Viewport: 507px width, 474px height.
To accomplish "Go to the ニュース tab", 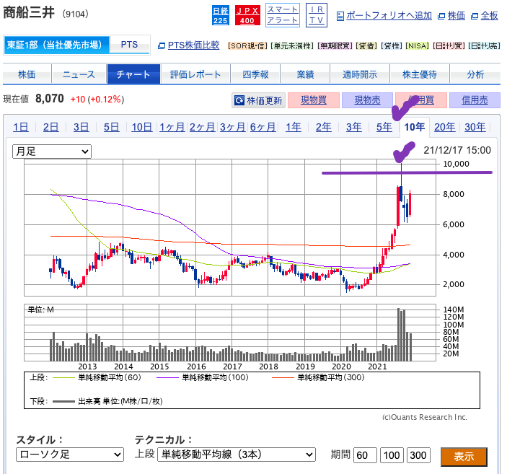I will click(x=79, y=74).
